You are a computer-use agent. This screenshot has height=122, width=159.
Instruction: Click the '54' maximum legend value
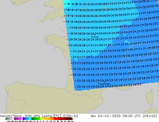(72, 121)
